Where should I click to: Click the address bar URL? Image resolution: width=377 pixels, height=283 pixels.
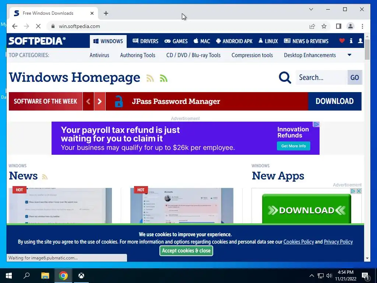point(80,26)
